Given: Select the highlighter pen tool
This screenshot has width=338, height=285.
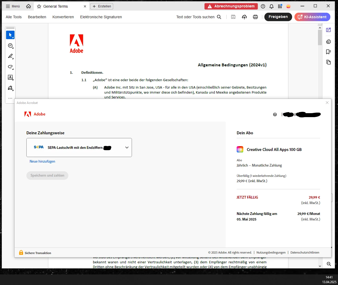Looking at the screenshot, I should pyautogui.click(x=10, y=56).
